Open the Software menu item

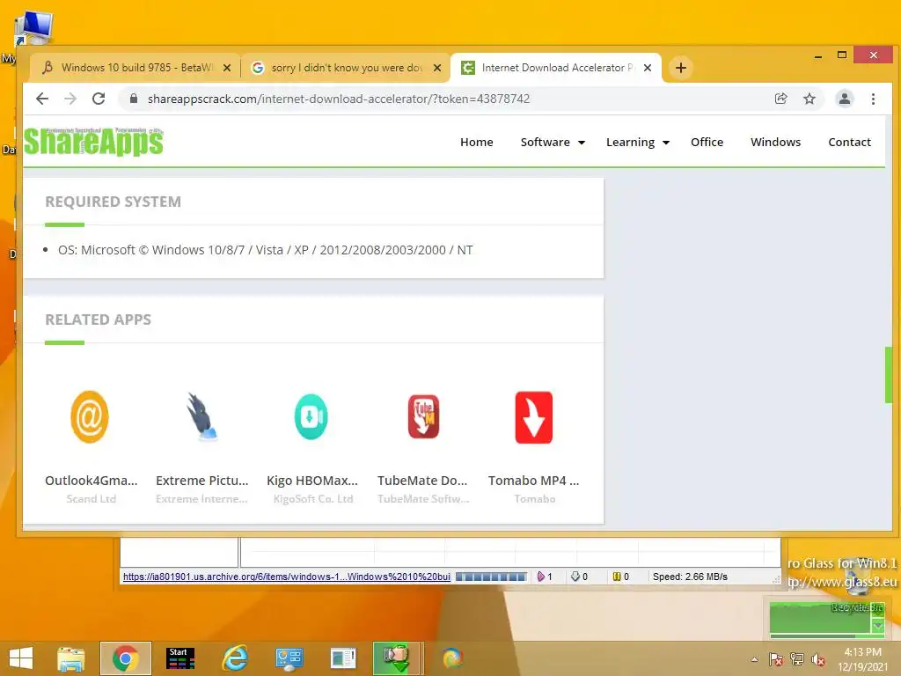pyautogui.click(x=546, y=142)
